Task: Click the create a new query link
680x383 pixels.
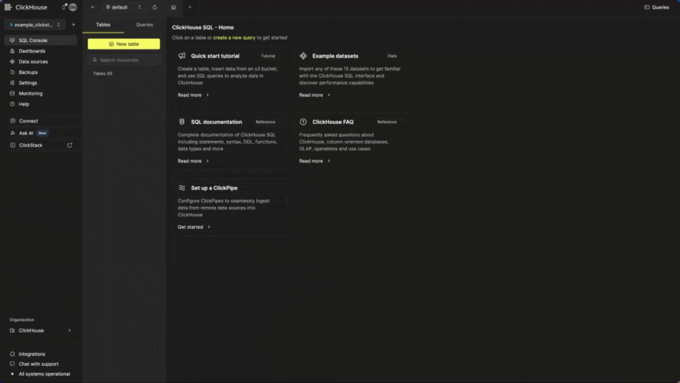Action: click(234, 38)
